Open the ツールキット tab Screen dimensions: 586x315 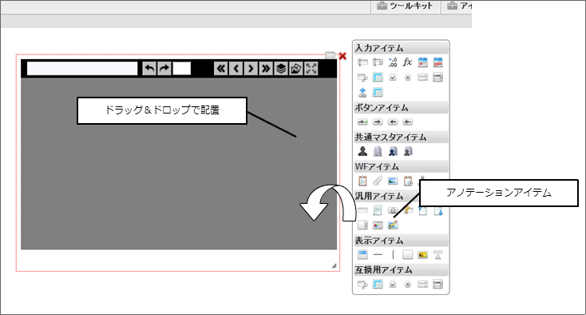[x=406, y=6]
